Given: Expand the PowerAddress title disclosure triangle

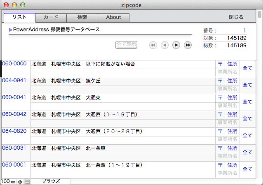Looking at the screenshot, I should click(x=11, y=30).
